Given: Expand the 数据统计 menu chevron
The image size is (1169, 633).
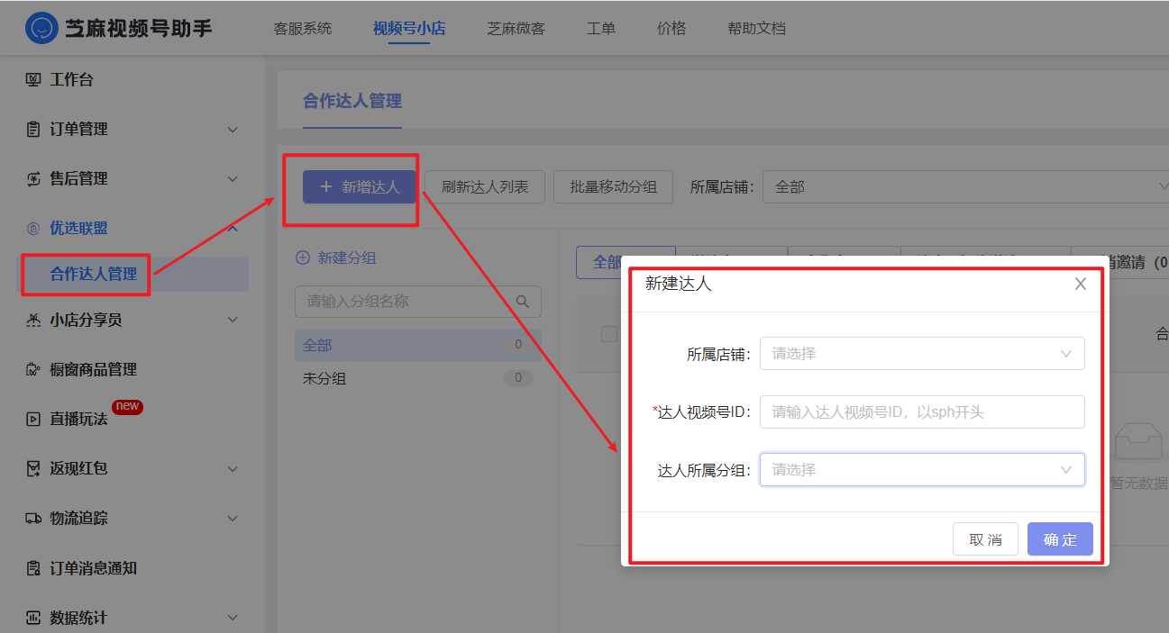Looking at the screenshot, I should click(x=233, y=618).
